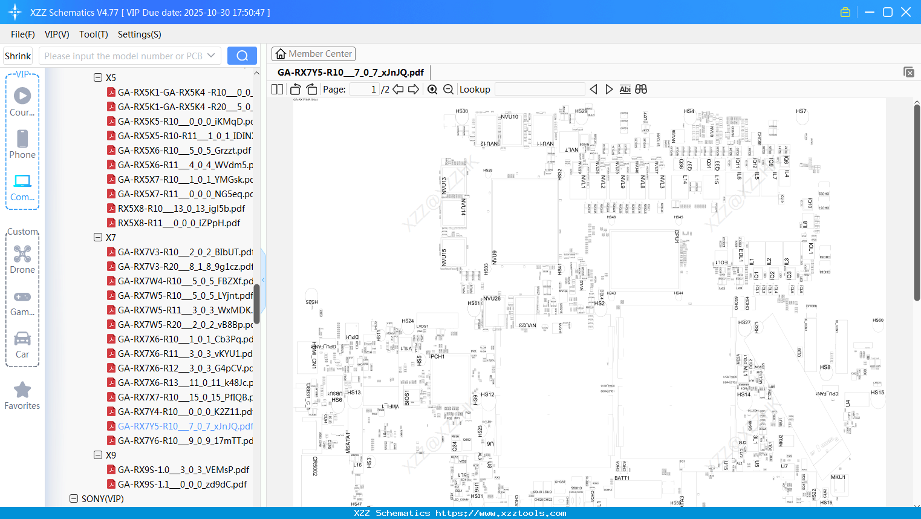Click the XZZ Schematics app logo
This screenshot has height=519, width=921.
(15, 12)
